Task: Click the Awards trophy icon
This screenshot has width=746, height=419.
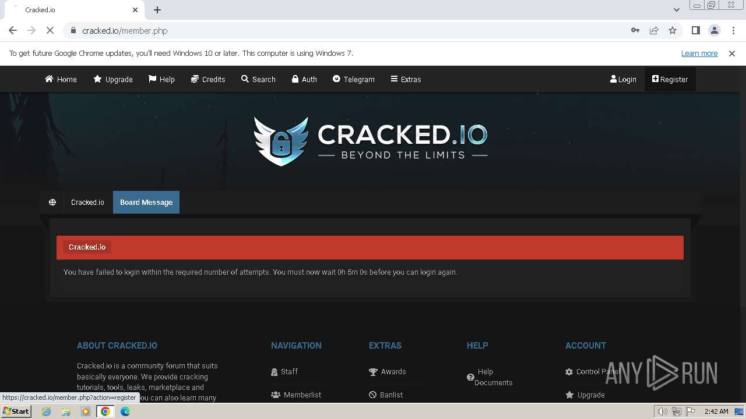Action: [373, 372]
